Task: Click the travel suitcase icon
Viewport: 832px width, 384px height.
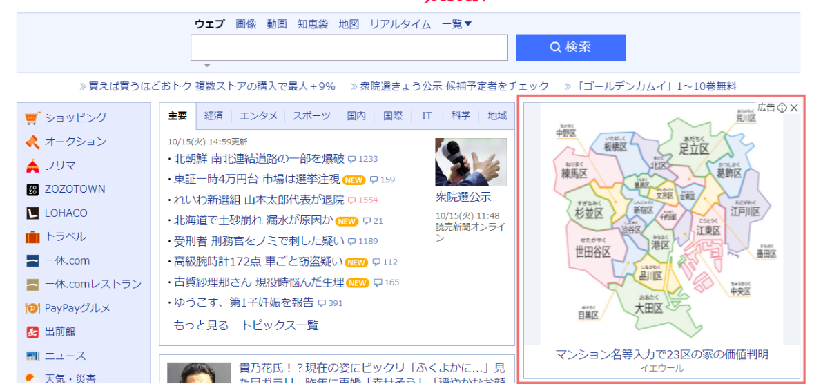Action: [x=32, y=237]
